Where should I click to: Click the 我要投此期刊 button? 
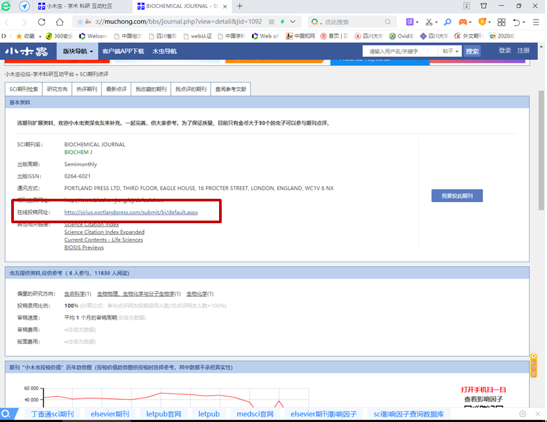pos(457,196)
